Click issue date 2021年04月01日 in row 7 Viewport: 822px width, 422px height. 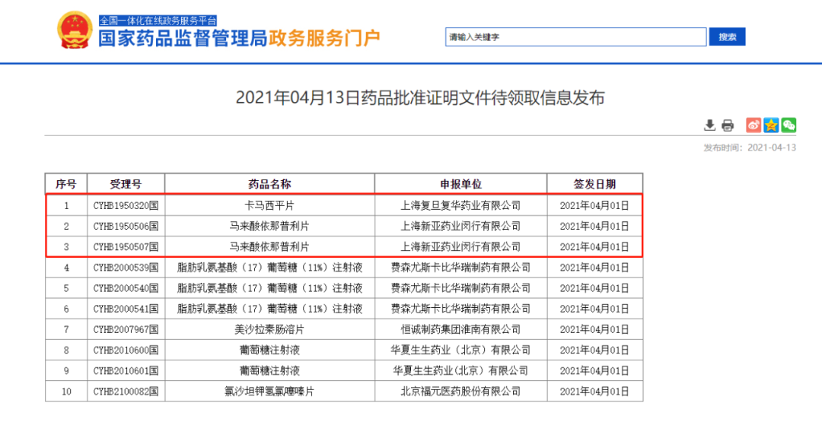click(594, 329)
